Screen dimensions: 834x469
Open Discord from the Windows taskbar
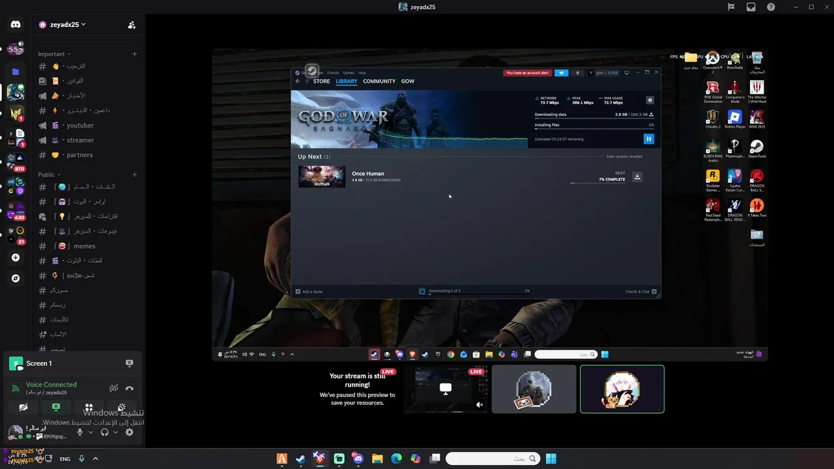(x=358, y=459)
